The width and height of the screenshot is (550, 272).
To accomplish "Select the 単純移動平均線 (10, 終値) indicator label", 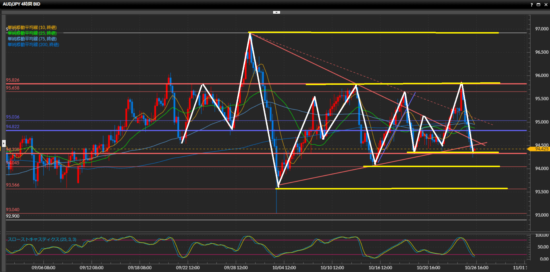I will tap(32, 28).
